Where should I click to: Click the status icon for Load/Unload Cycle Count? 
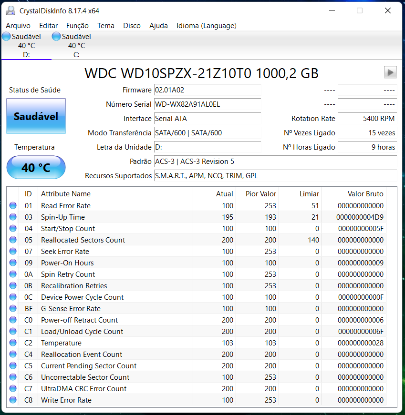point(13,331)
